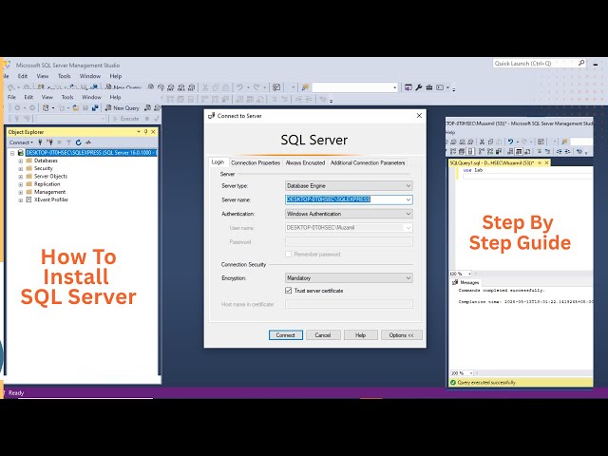Viewport: 608px width, 456px height.
Task: Click the 'use lab' query line
Action: coord(473,170)
